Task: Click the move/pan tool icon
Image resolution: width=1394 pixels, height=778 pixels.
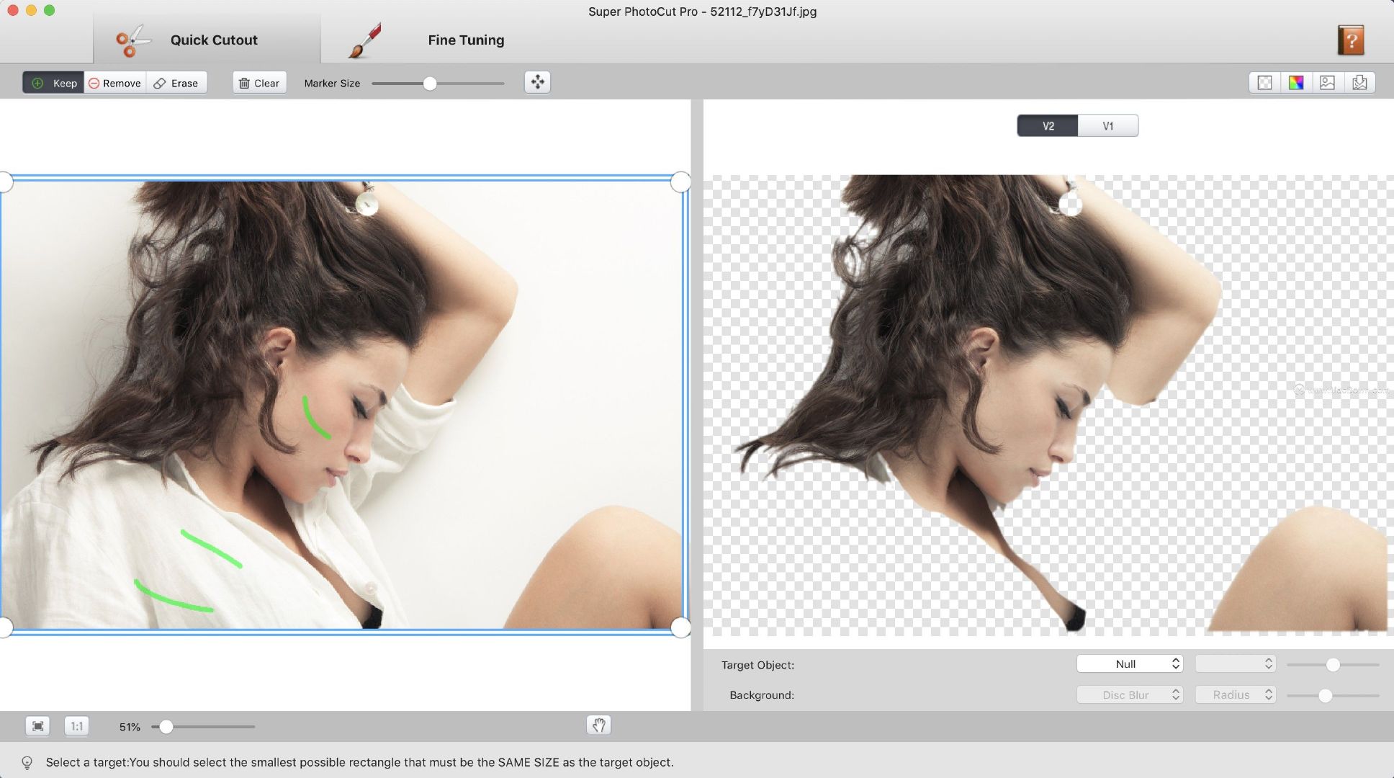Action: click(538, 82)
